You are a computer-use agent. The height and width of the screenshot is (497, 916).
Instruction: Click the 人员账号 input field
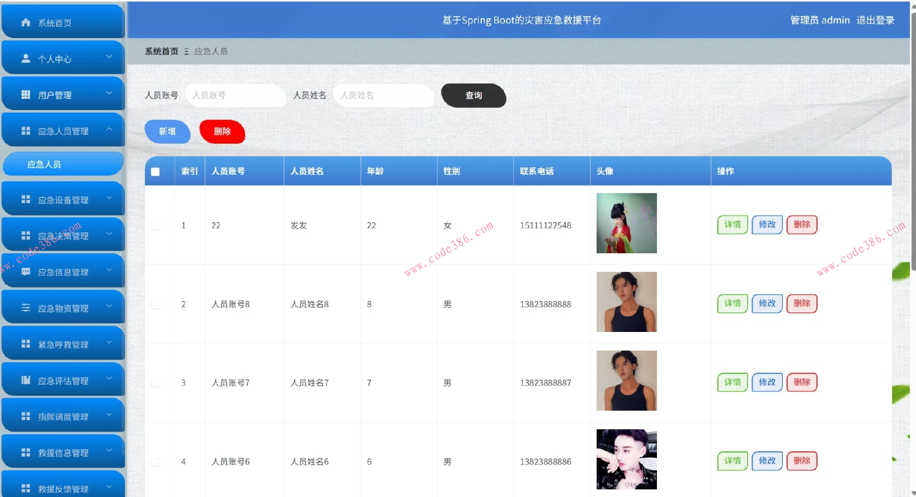pos(235,95)
